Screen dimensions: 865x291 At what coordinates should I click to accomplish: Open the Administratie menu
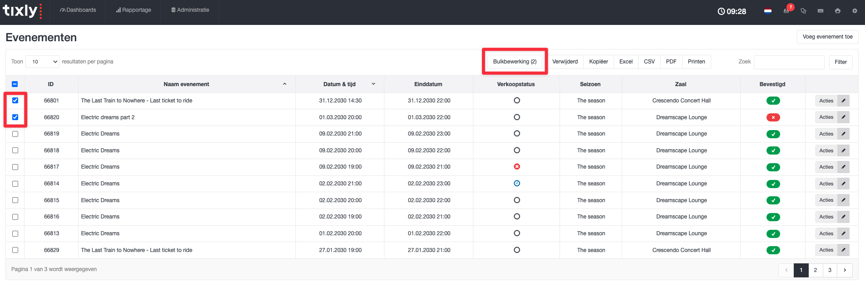click(x=190, y=10)
